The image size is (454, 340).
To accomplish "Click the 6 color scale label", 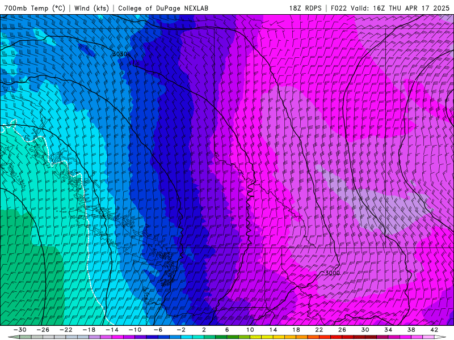I will tap(227, 330).
